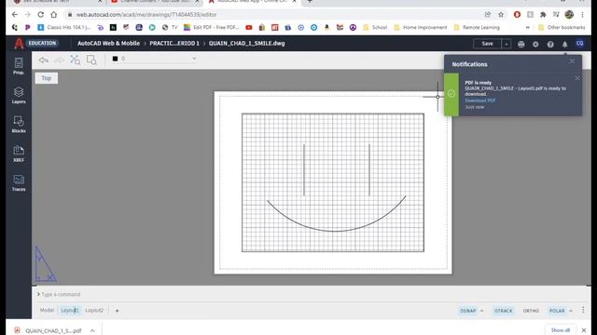The height and width of the screenshot is (335, 597).
Task: Switch to the Layout2 tab
Action: [94, 310]
